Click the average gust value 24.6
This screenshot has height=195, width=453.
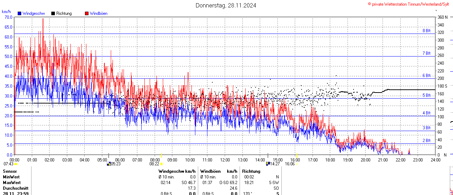pyautogui.click(x=233, y=188)
